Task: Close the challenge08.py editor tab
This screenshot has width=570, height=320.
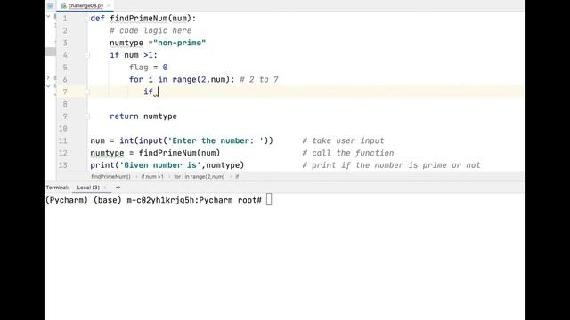Action: click(x=109, y=6)
